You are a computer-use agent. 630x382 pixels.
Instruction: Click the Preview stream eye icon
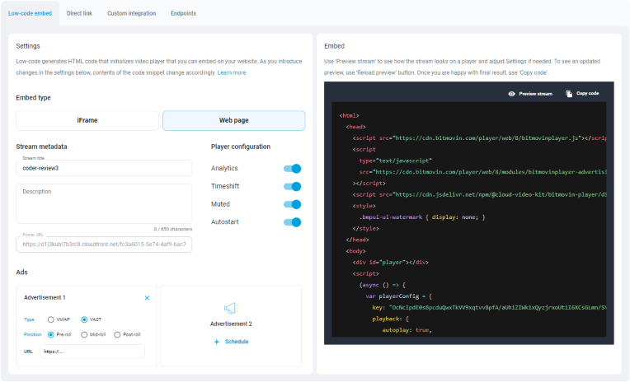[x=511, y=94]
